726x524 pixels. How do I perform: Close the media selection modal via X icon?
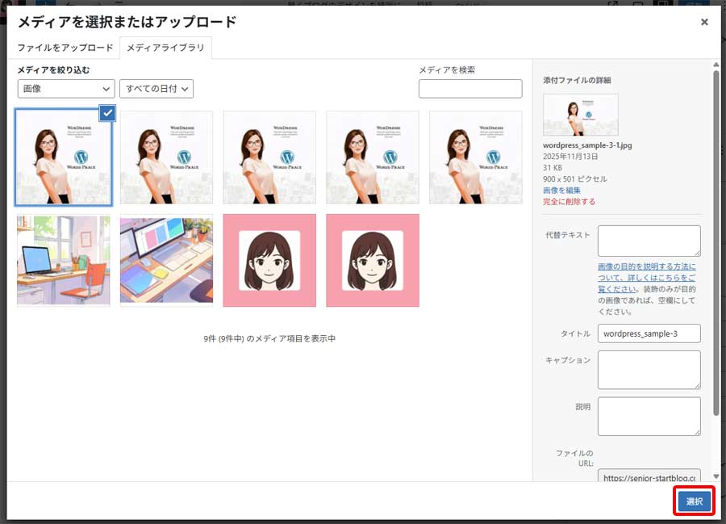(x=704, y=23)
